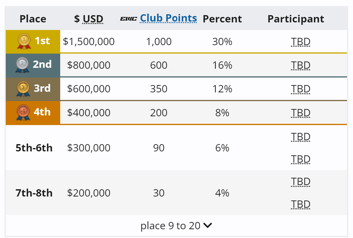Click TBD for the 2nd place participant

[x=301, y=65]
